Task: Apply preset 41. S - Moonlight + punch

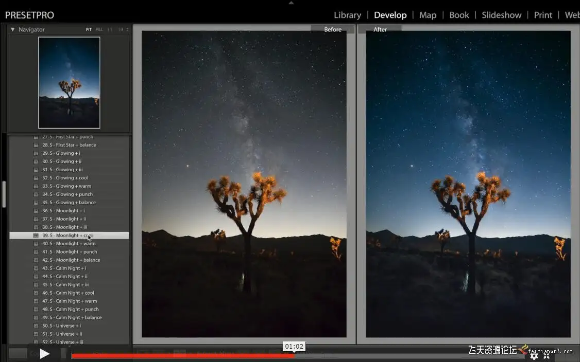Action: (69, 252)
